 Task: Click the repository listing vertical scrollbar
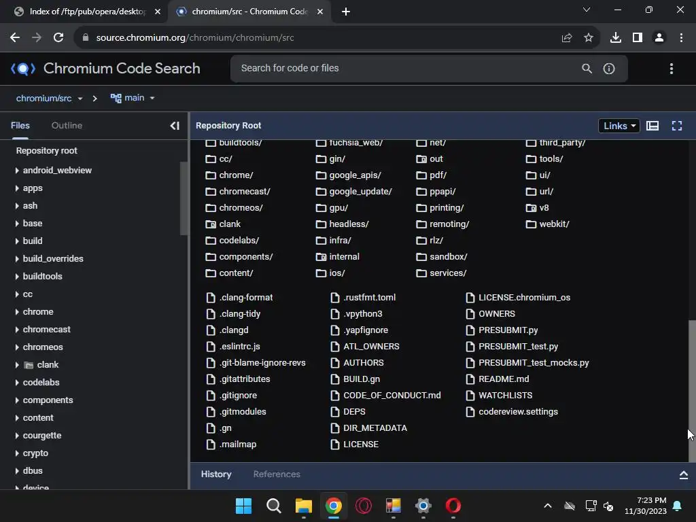(x=692, y=391)
